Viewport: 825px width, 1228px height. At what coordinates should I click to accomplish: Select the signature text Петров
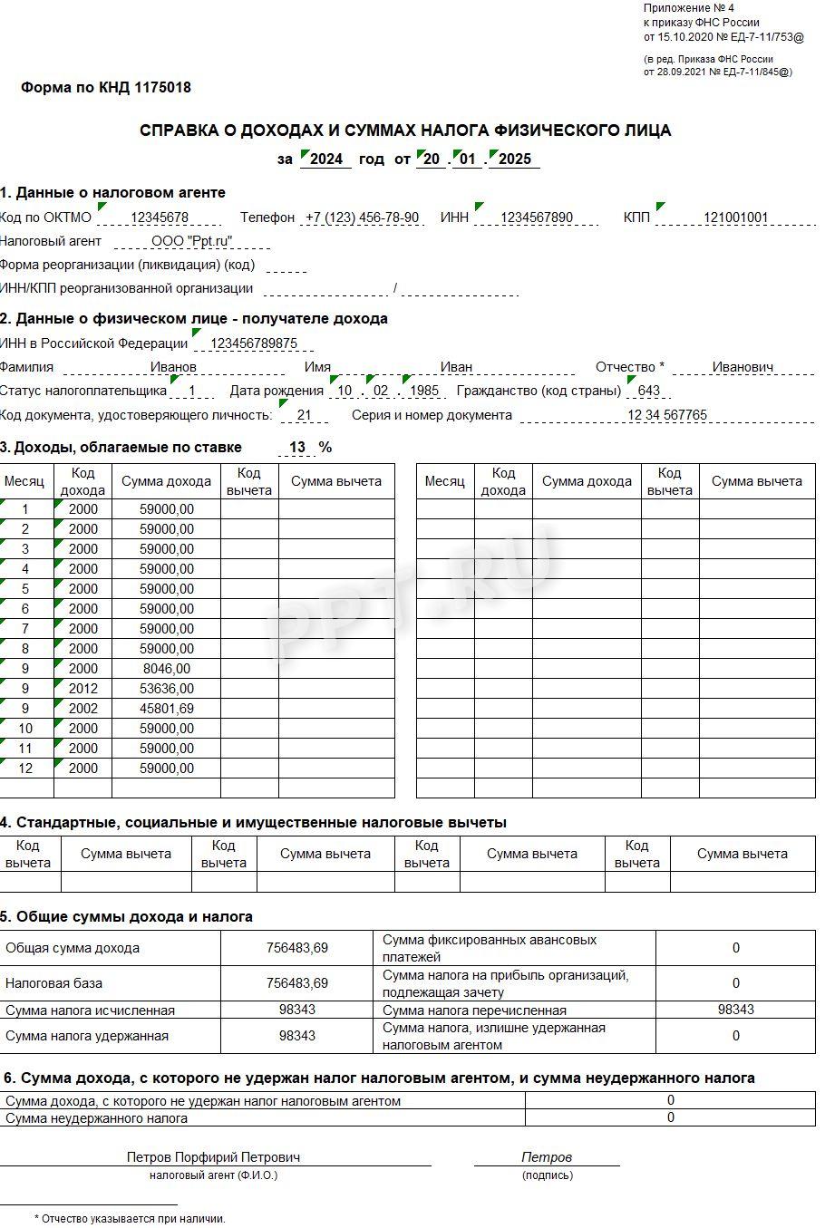548,1157
